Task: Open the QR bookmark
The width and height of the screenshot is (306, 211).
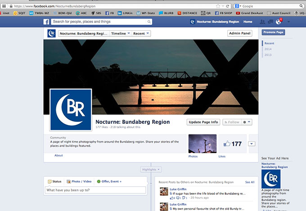Action: [x=206, y=13]
